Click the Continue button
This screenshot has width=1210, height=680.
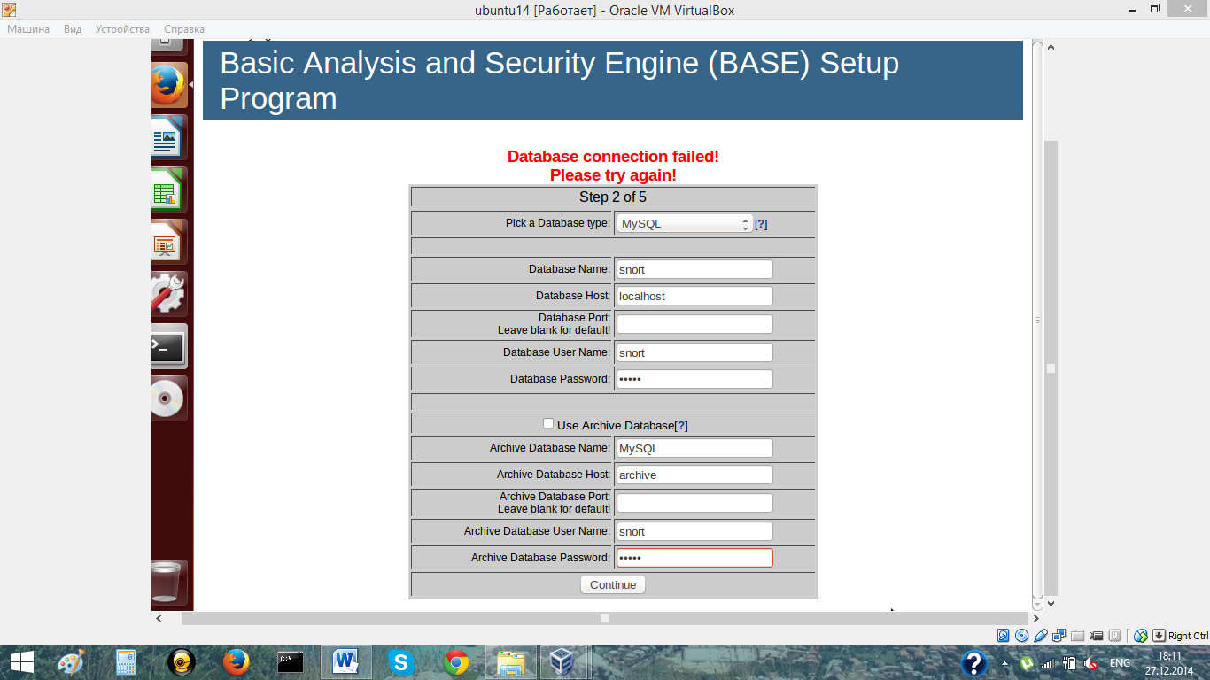point(613,584)
